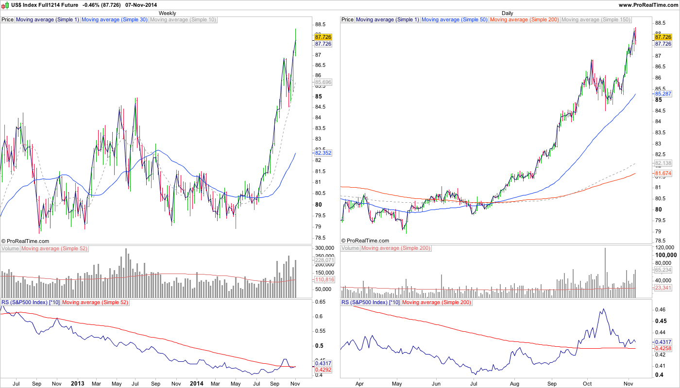Click the 82.138 moving average value tag
This screenshot has height=388, width=680.
(x=663, y=163)
